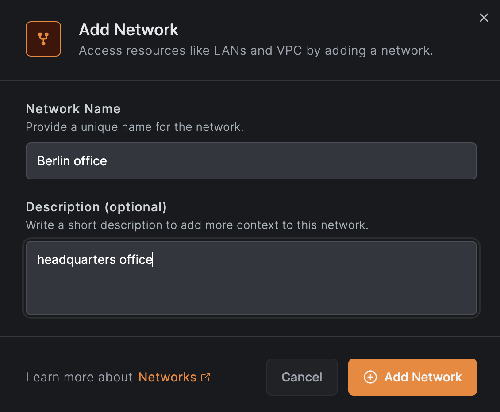Select the network topology logo at top left
This screenshot has height=412, width=500.
43,39
